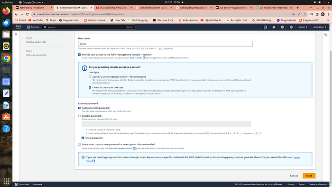Open the info panel icon at right
The height and width of the screenshot is (187, 332).
pyautogui.click(x=326, y=34)
